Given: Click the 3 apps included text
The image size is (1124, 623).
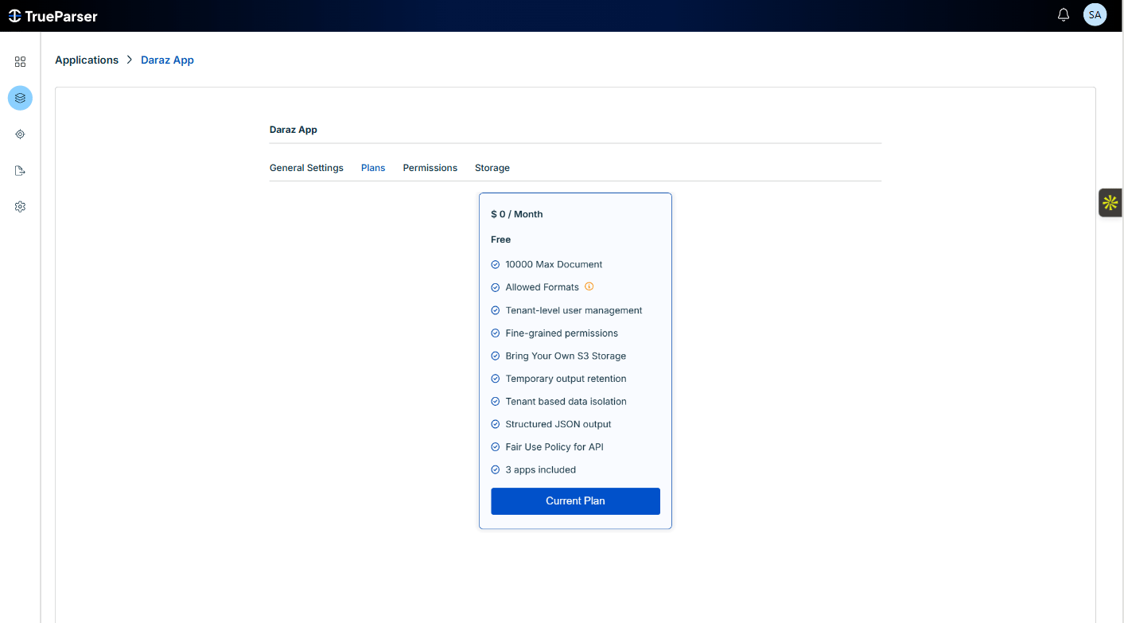Looking at the screenshot, I should point(541,470).
